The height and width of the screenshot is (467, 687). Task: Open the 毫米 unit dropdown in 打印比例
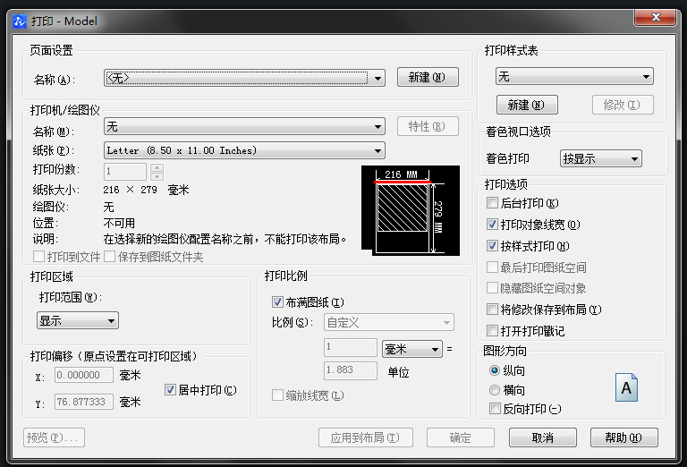[411, 349]
